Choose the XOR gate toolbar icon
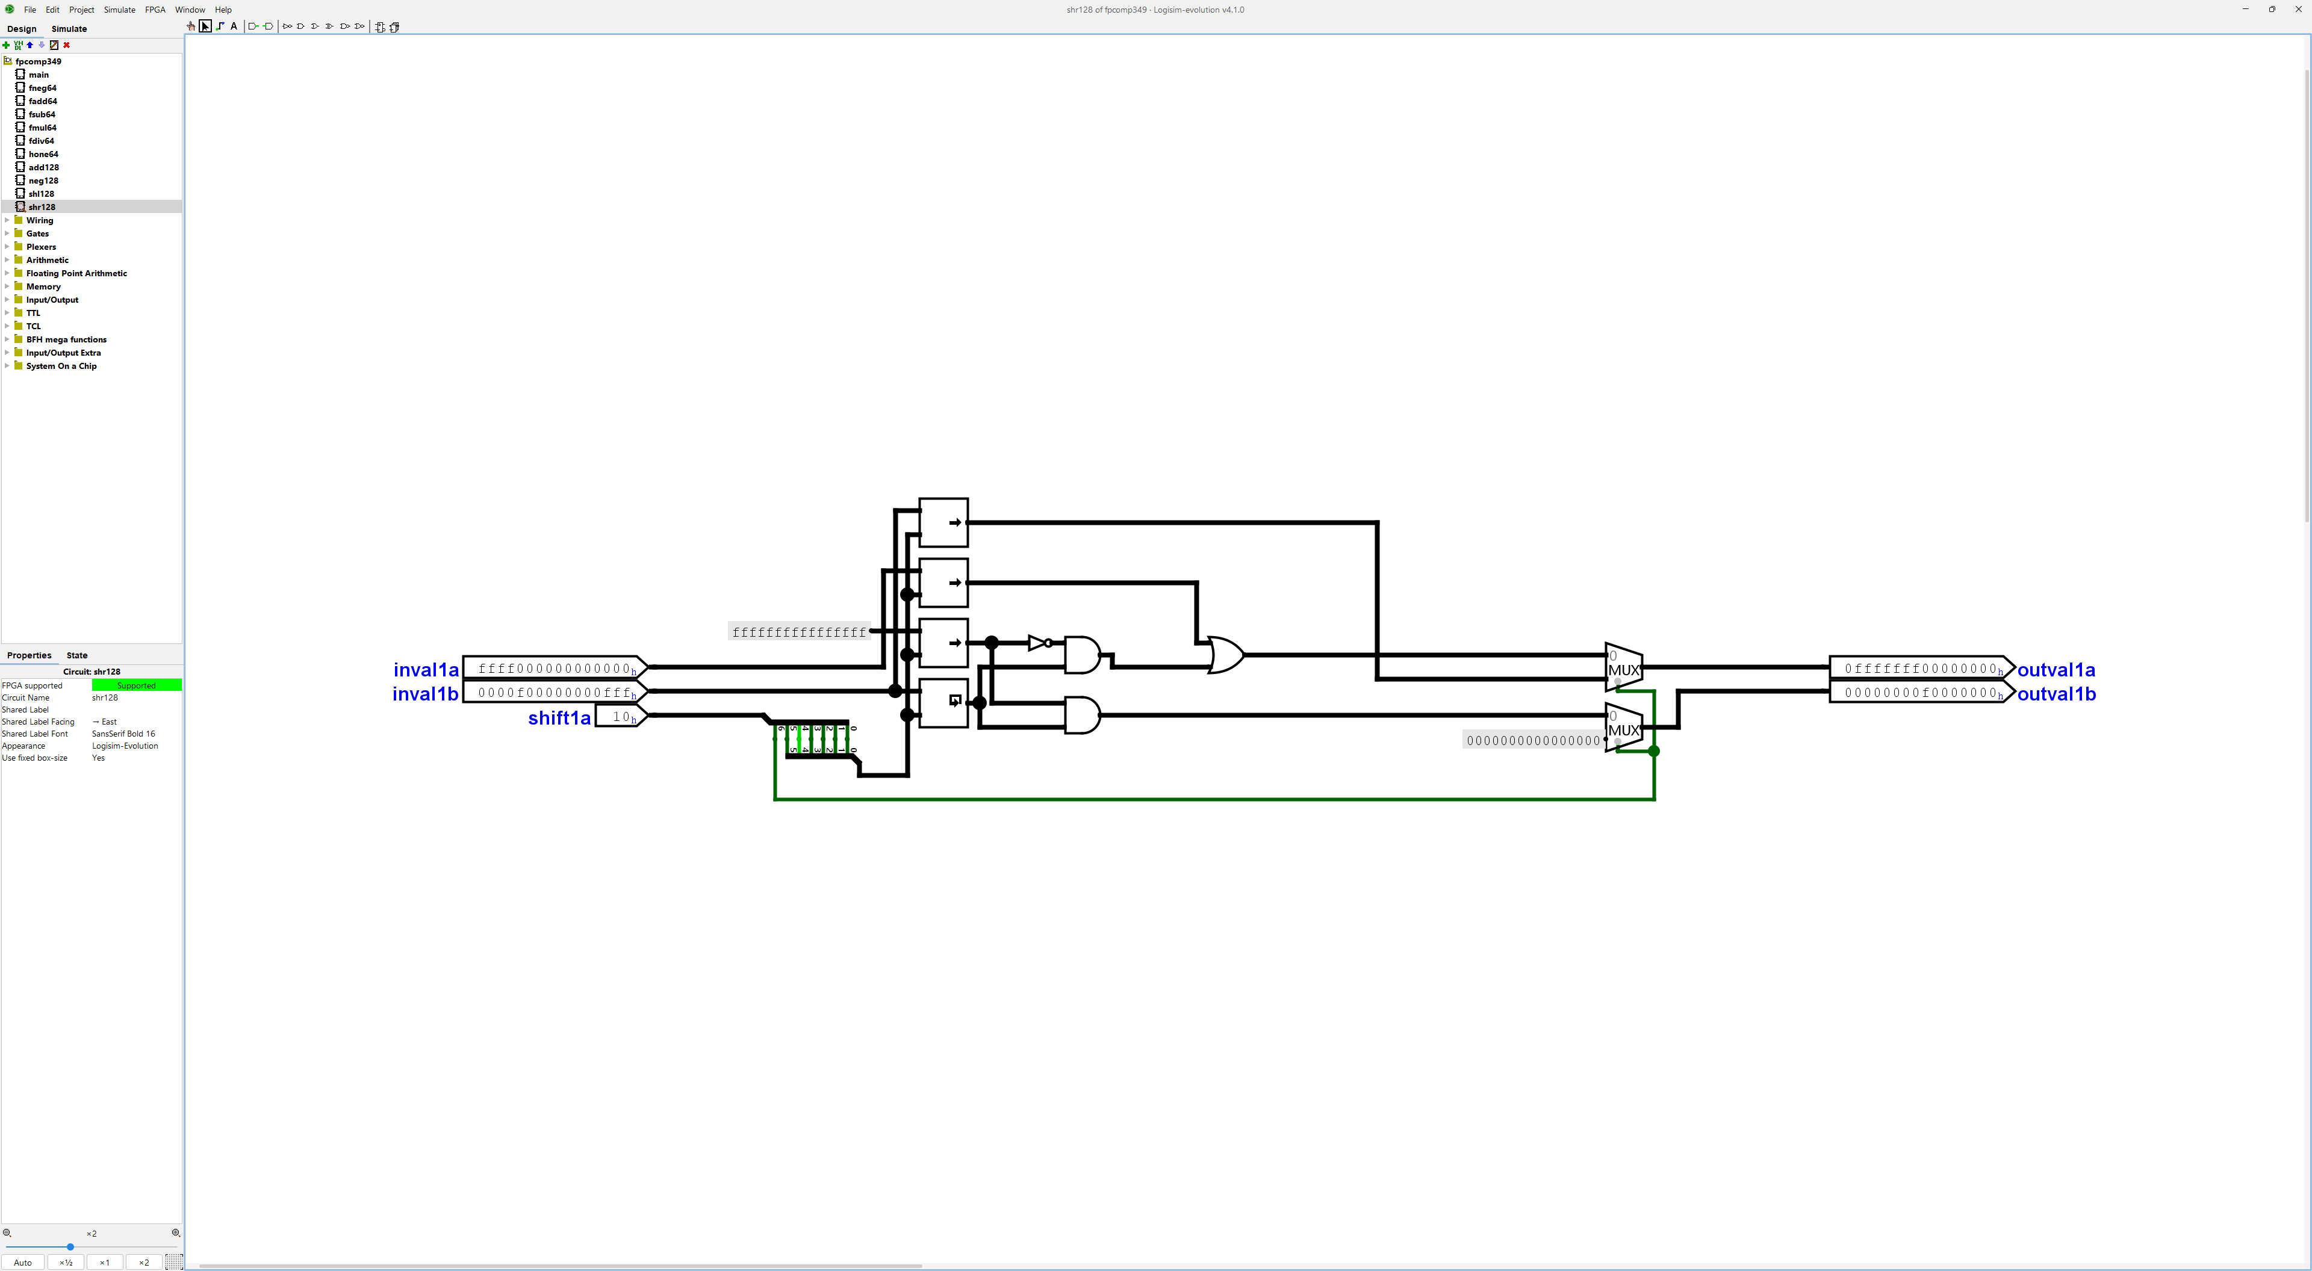This screenshot has height=1271, width=2312. (329, 27)
